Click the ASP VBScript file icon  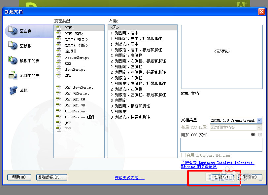click(x=58, y=93)
